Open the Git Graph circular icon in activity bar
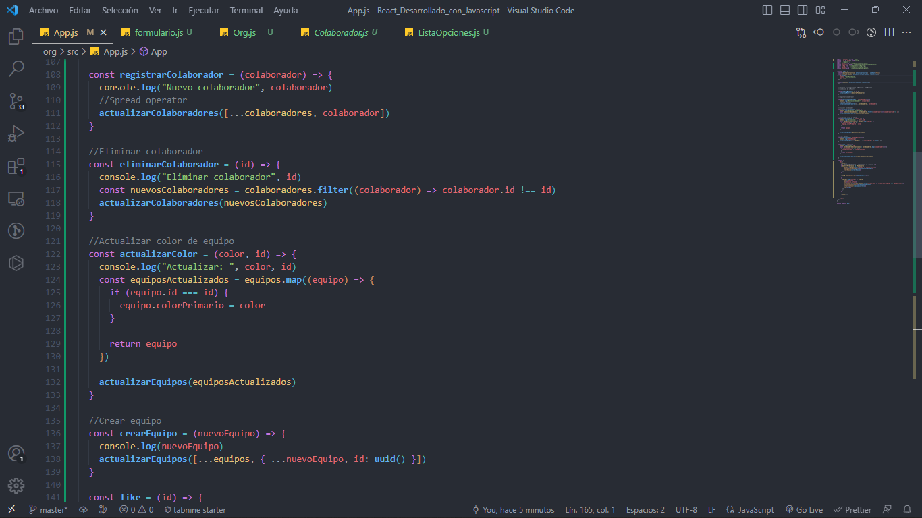Viewport: 922px width, 518px height. 16,231
